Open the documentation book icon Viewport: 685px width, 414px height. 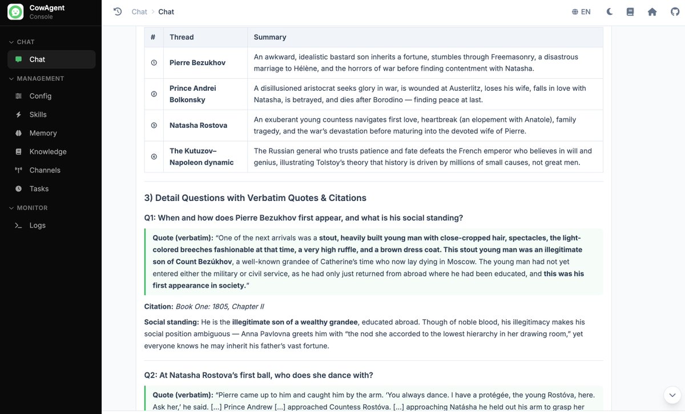[x=630, y=11]
